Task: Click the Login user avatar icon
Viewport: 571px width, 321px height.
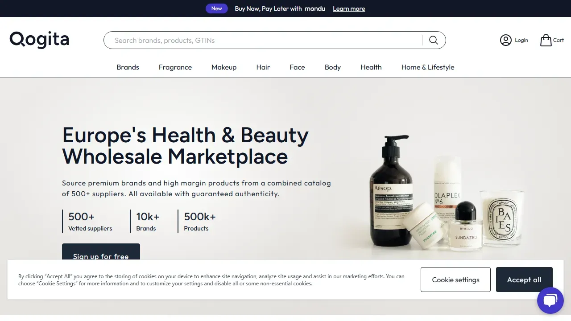Action: [505, 40]
